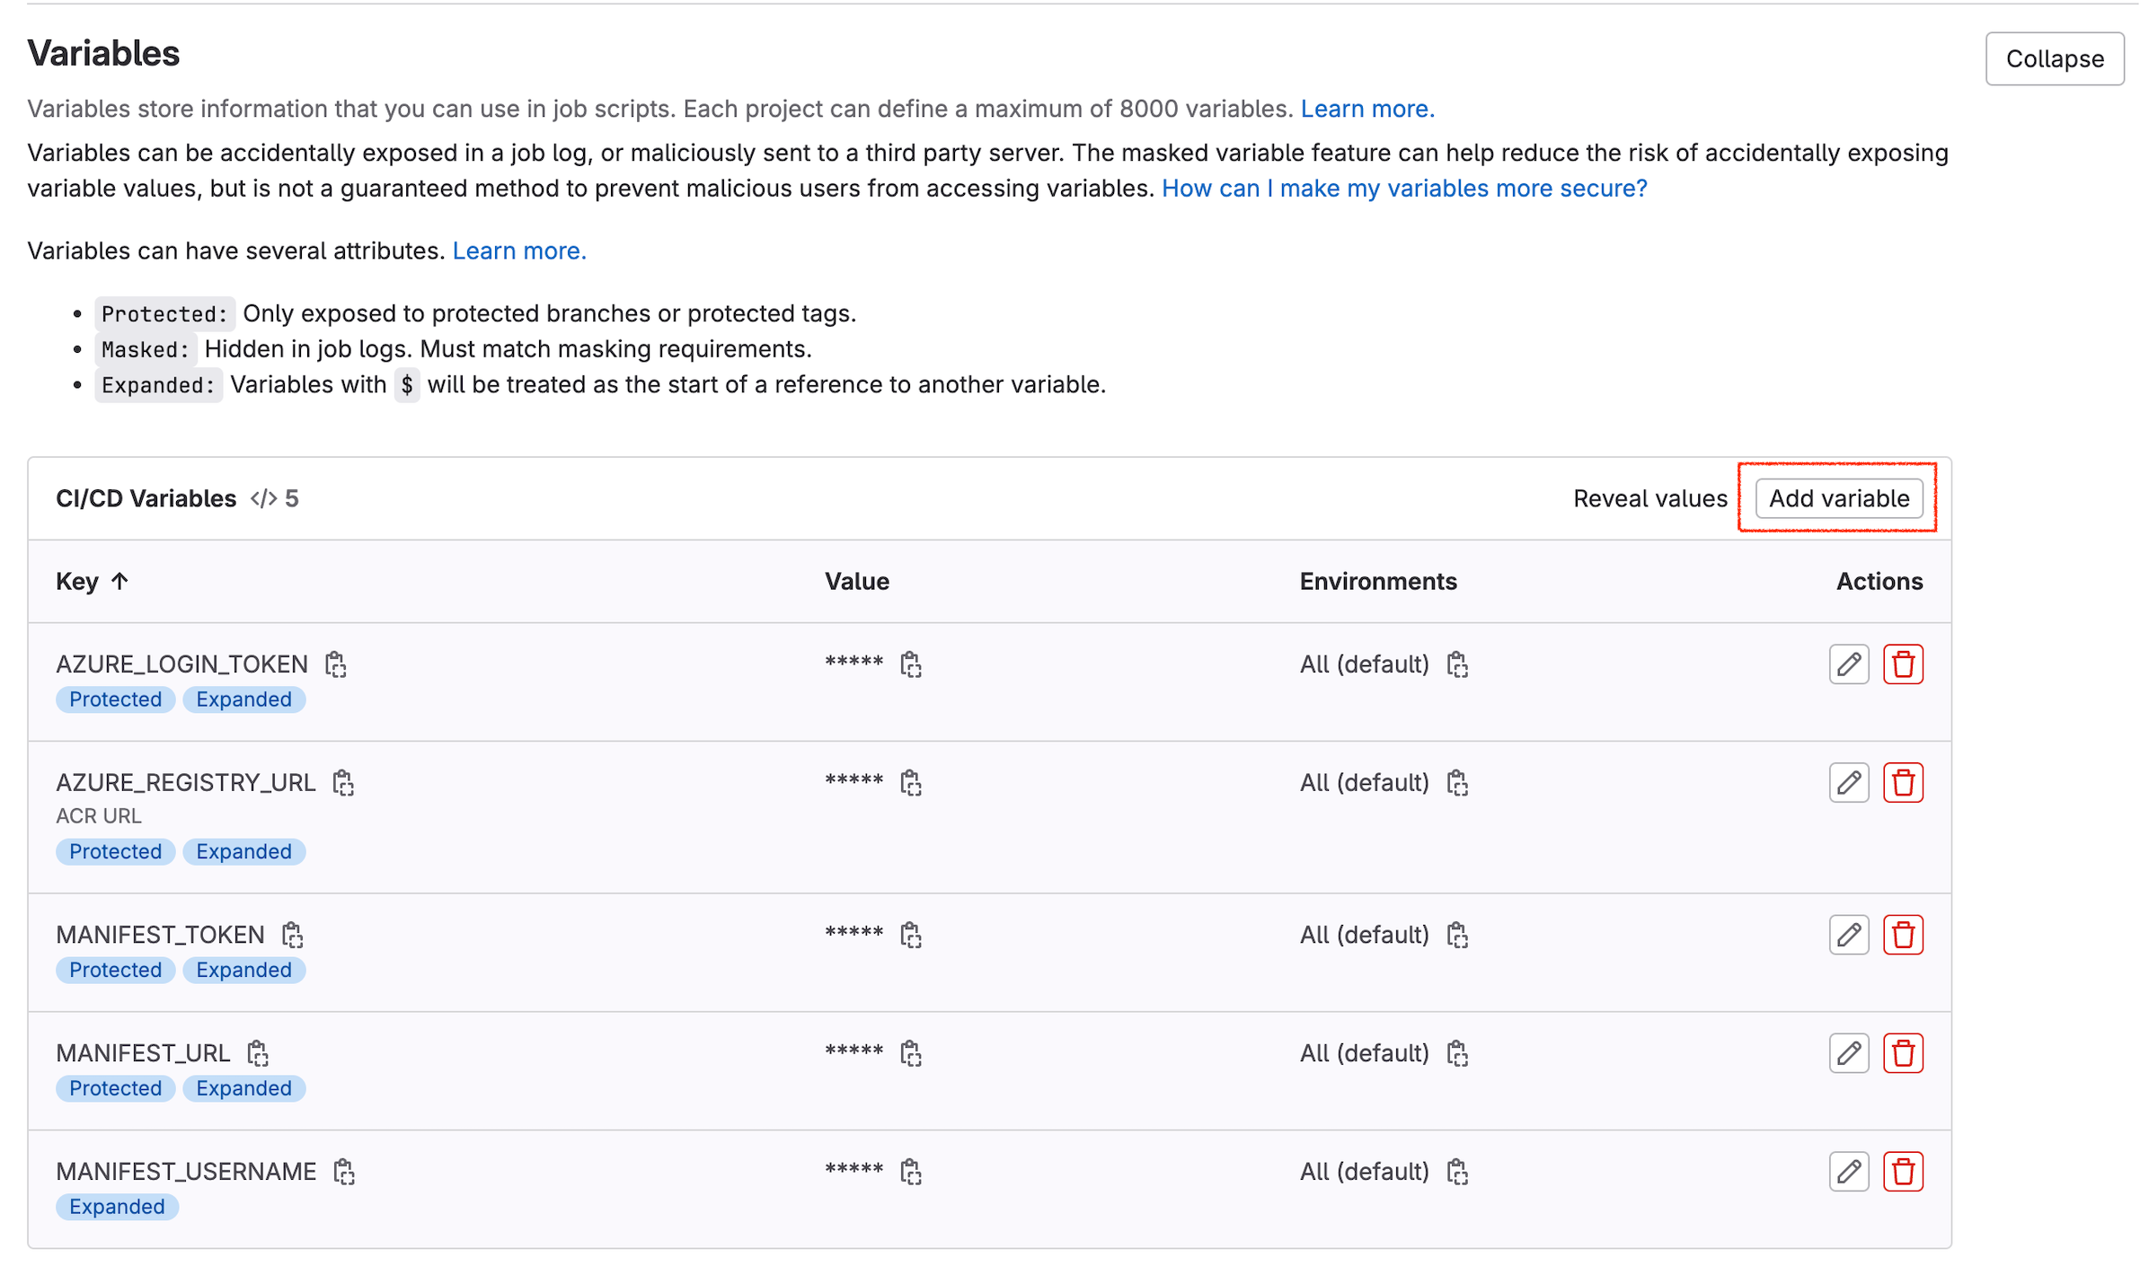Delete the AZURE_REGISTRY_URL variable

click(x=1902, y=783)
